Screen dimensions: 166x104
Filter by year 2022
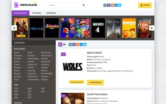pyautogui.click(x=16, y=94)
